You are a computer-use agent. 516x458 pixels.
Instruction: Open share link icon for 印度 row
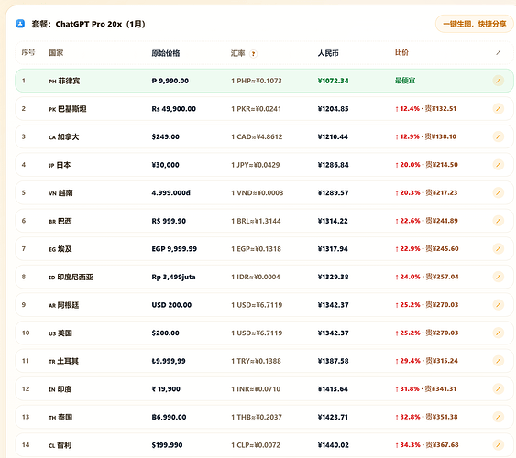pos(499,388)
